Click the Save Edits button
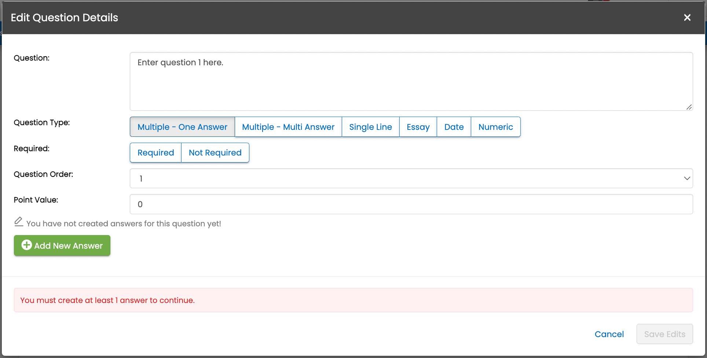 [664, 334]
